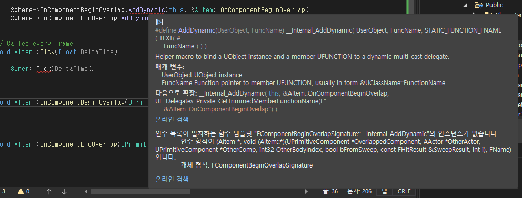
Task: Click the 줄: 36 line indicator
Action: tap(330, 191)
